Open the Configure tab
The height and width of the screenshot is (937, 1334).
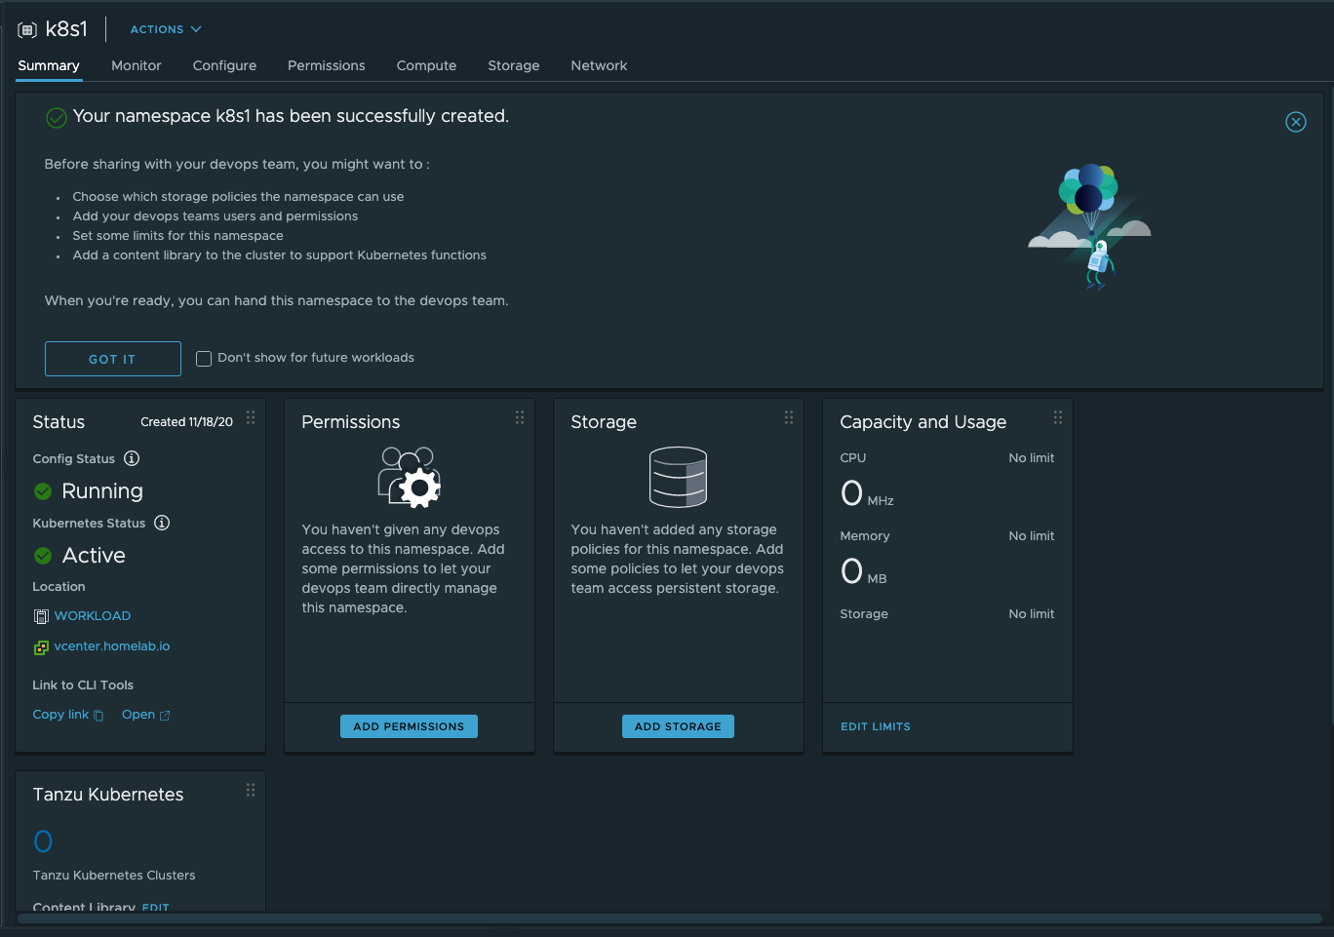point(224,65)
